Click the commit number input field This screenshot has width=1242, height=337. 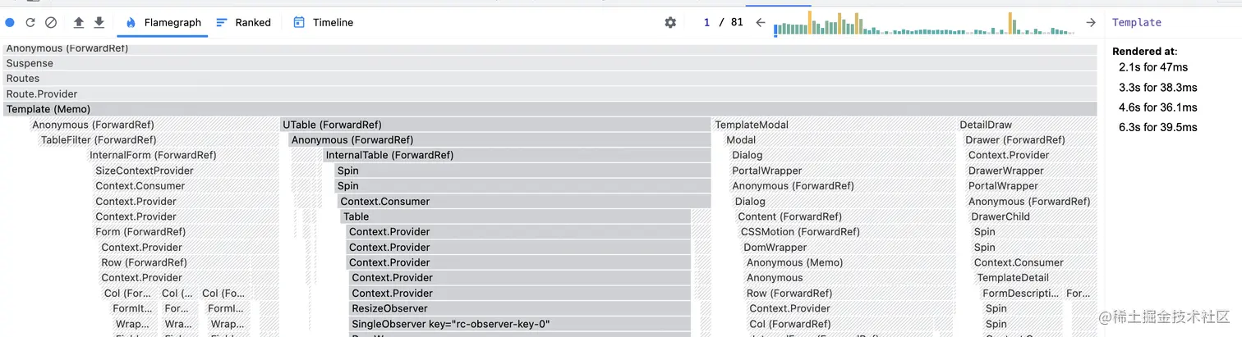706,23
